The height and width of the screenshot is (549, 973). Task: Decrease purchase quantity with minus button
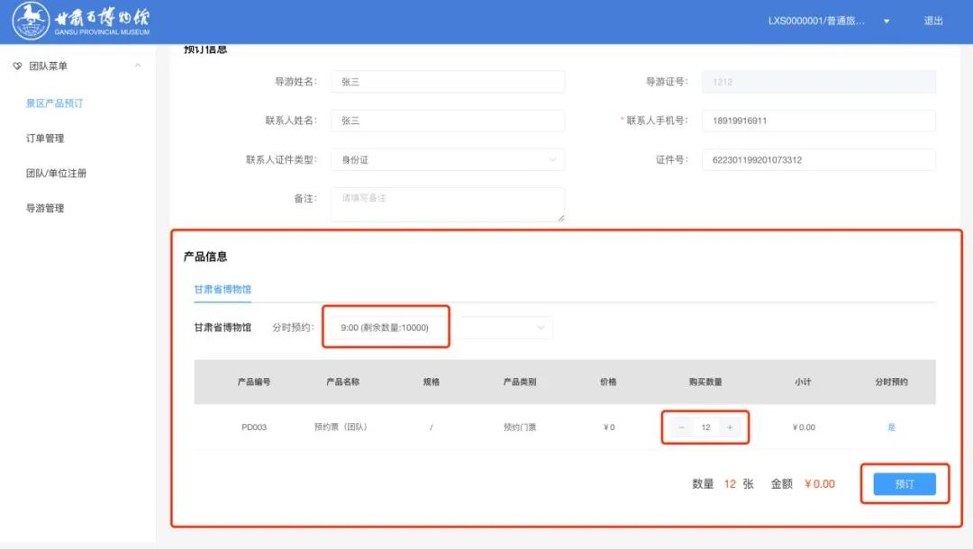click(681, 427)
